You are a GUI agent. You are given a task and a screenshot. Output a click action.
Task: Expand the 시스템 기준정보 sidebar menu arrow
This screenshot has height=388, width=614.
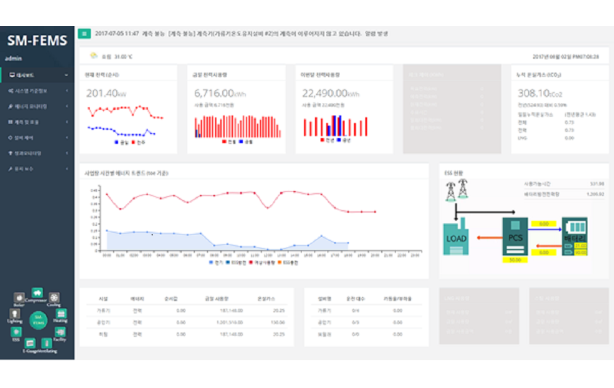pyautogui.click(x=66, y=91)
